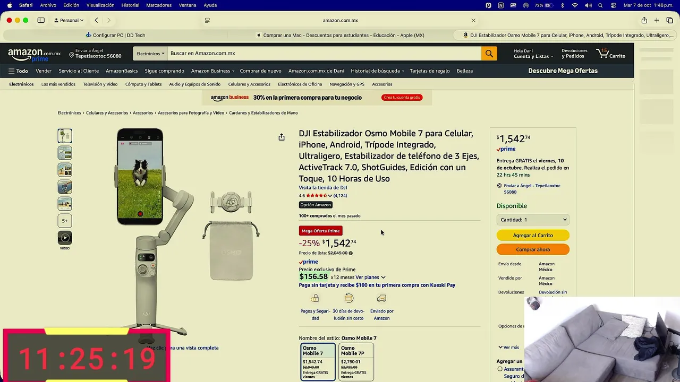The height and width of the screenshot is (382, 680).
Task: Open Bluetooth status in menu bar
Action: pyautogui.click(x=563, y=5)
